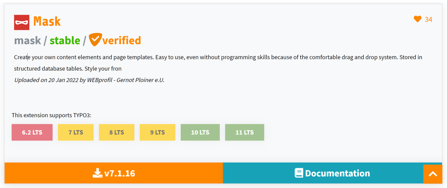
Task: Download version v7.1.16
Action: (119, 173)
